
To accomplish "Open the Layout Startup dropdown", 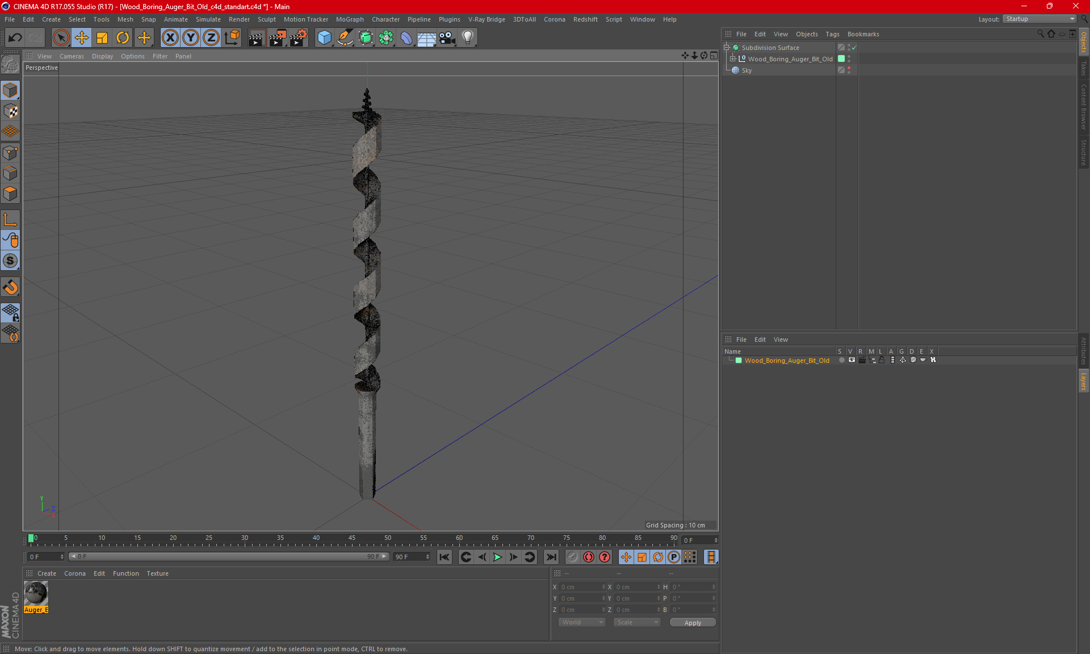I will pyautogui.click(x=1040, y=19).
